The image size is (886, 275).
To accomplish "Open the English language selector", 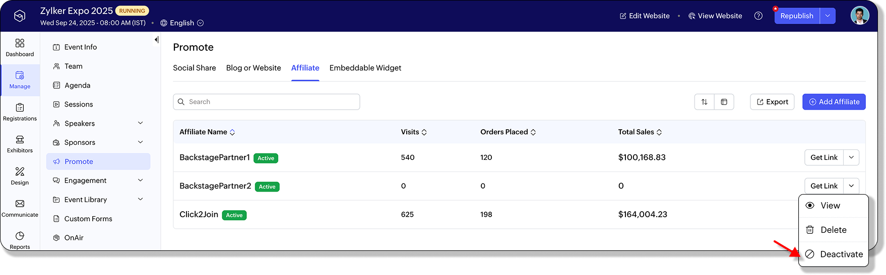I will click(x=182, y=23).
